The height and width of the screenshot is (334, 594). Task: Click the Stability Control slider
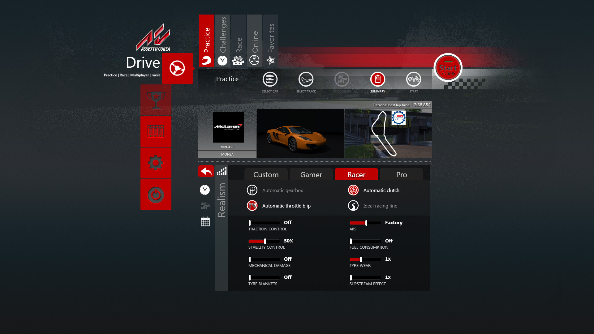pos(264,241)
